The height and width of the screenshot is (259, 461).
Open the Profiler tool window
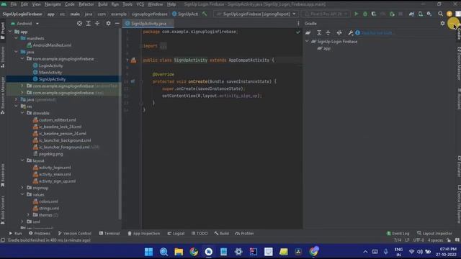(244, 233)
